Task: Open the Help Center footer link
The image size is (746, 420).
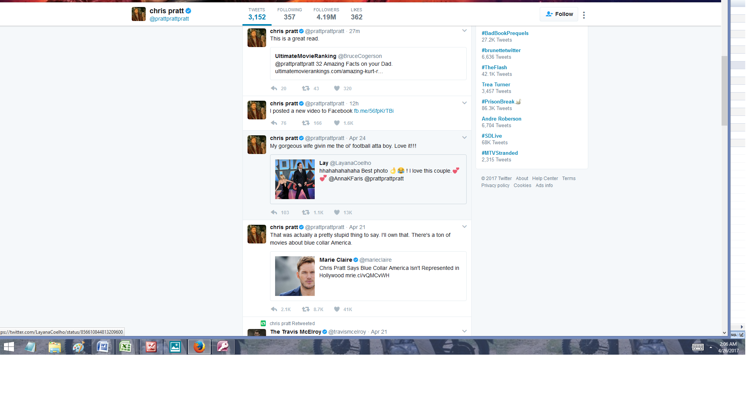Action: tap(545, 179)
